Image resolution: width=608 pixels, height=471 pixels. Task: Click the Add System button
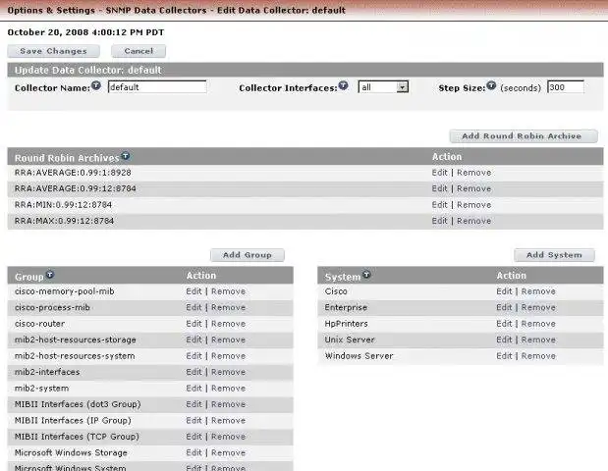(554, 255)
